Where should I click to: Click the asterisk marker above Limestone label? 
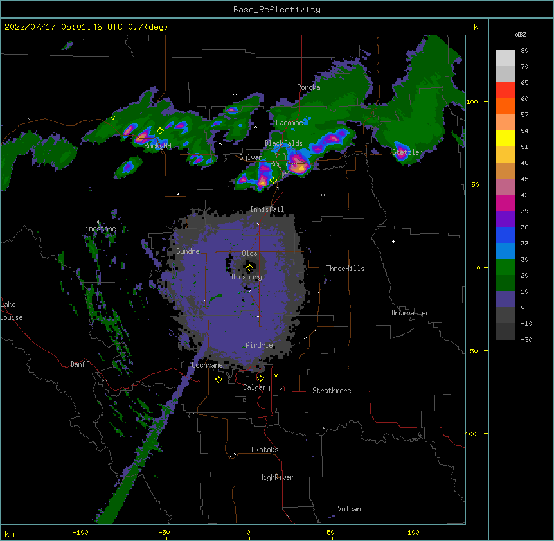[98, 222]
